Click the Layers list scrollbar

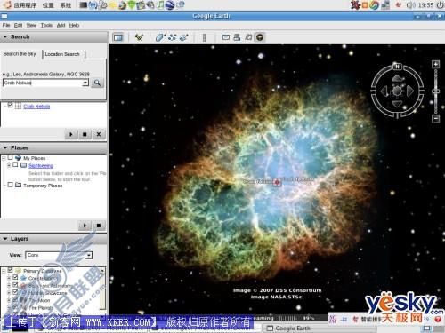coord(102,289)
